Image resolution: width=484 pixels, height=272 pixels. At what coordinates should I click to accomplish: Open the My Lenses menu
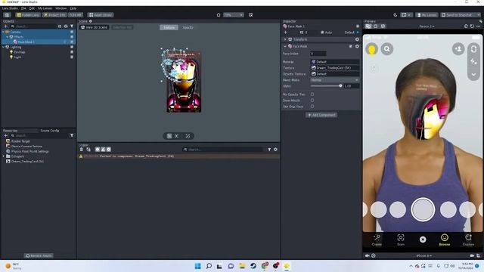[x=45, y=8]
